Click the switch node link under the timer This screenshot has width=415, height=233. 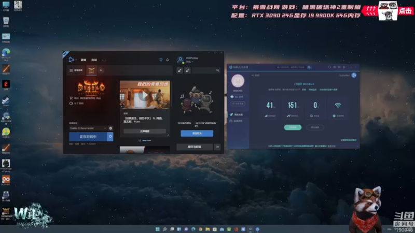[304, 90]
